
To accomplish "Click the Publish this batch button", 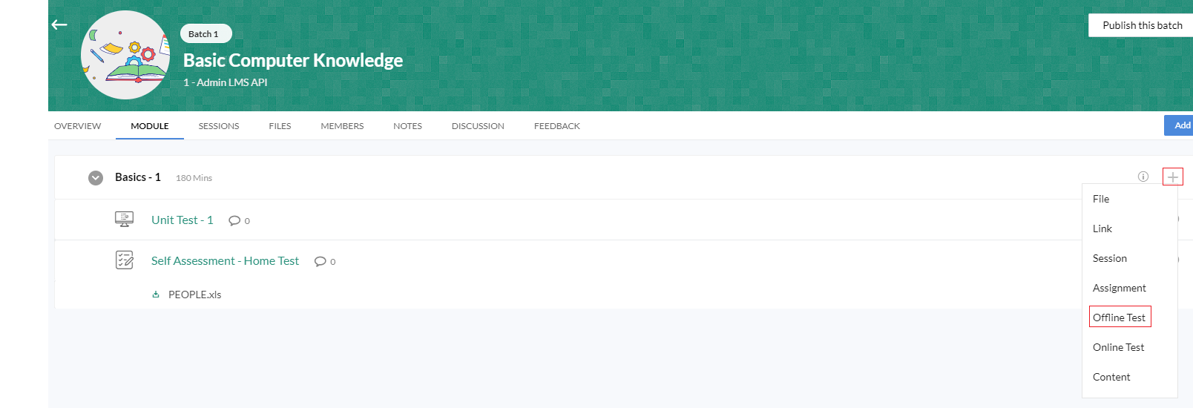I will click(1142, 25).
